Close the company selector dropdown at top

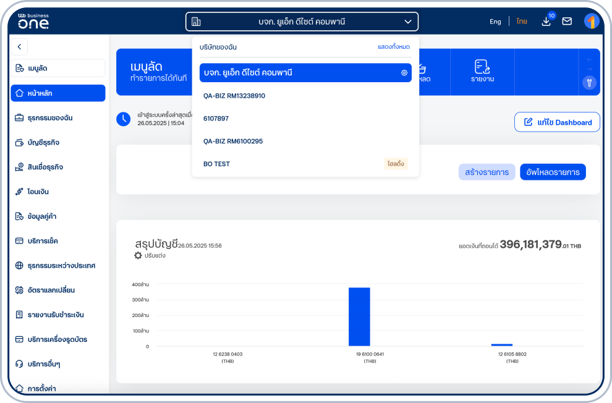pyautogui.click(x=407, y=22)
